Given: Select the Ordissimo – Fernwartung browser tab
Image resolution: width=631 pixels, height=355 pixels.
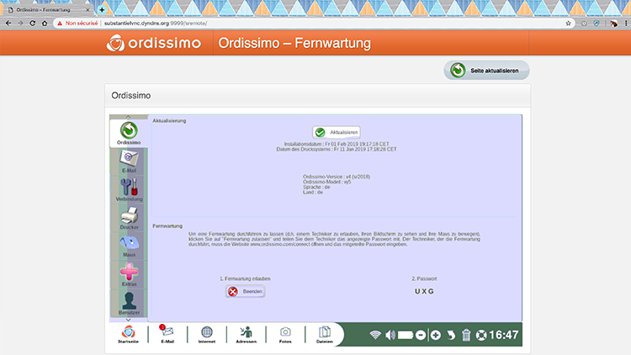Looking at the screenshot, I should (47, 9).
